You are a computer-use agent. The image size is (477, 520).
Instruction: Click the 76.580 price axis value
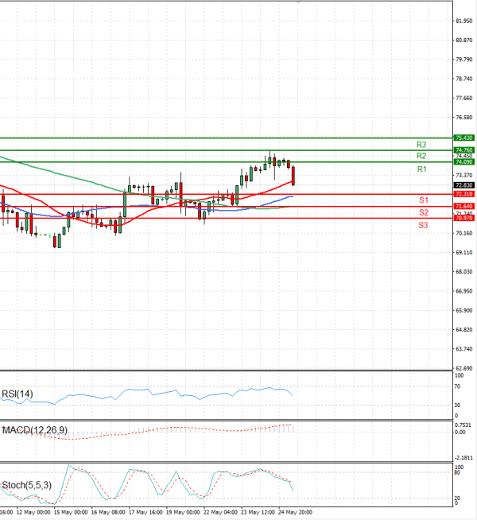tap(464, 118)
